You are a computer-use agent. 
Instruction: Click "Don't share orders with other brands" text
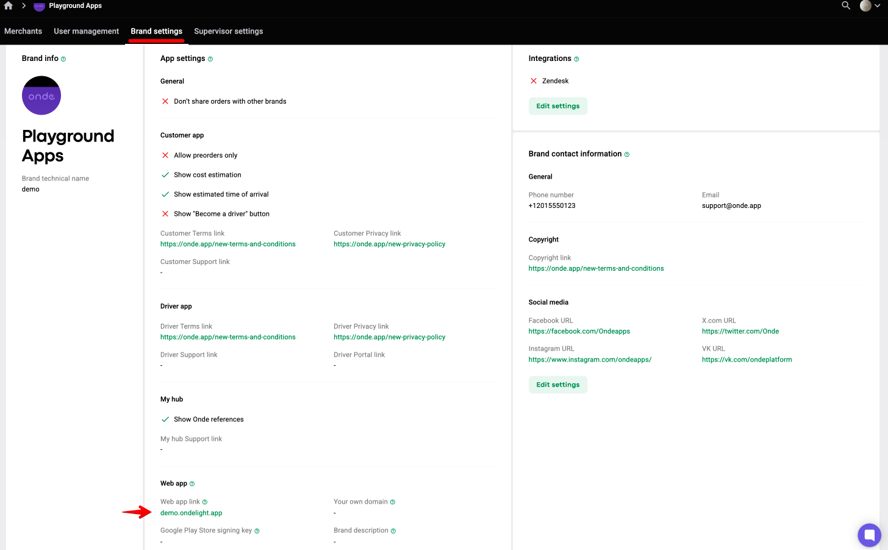click(x=230, y=101)
